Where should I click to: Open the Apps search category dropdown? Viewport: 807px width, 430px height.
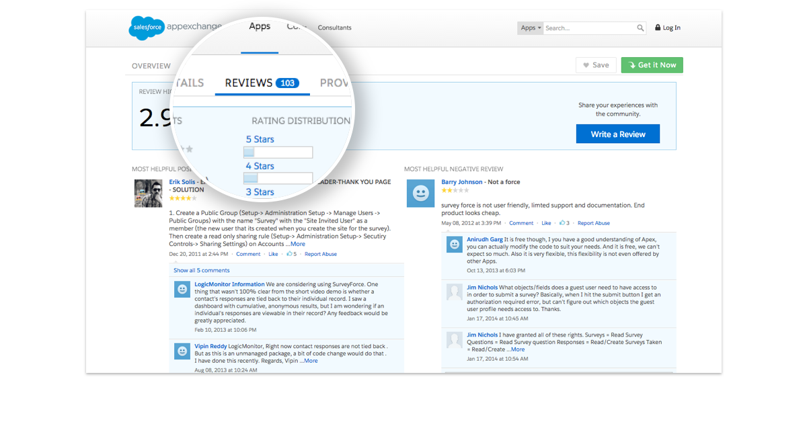(531, 28)
